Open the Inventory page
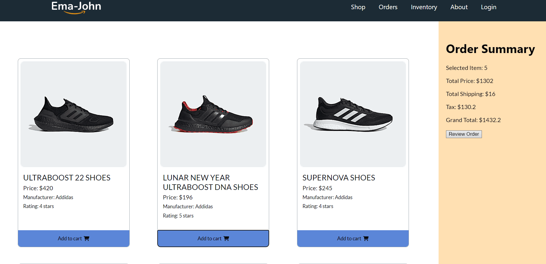Viewport: 546px width, 264px height. [424, 7]
